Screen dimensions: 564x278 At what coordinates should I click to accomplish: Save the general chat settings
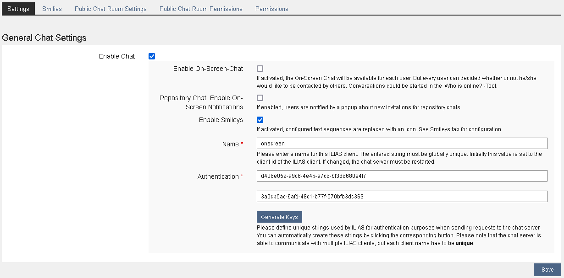pos(547,270)
